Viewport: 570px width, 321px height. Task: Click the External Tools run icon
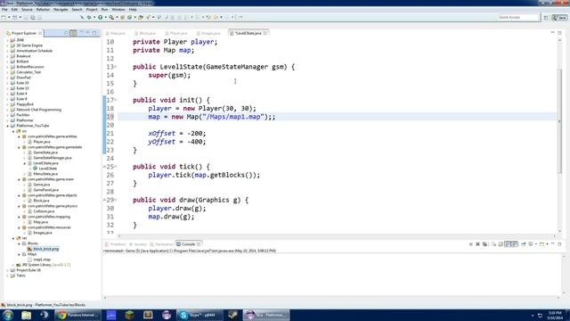click(x=111, y=17)
